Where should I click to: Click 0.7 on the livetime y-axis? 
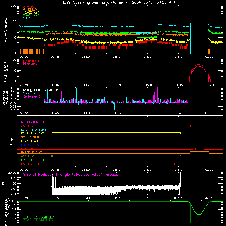14,214
